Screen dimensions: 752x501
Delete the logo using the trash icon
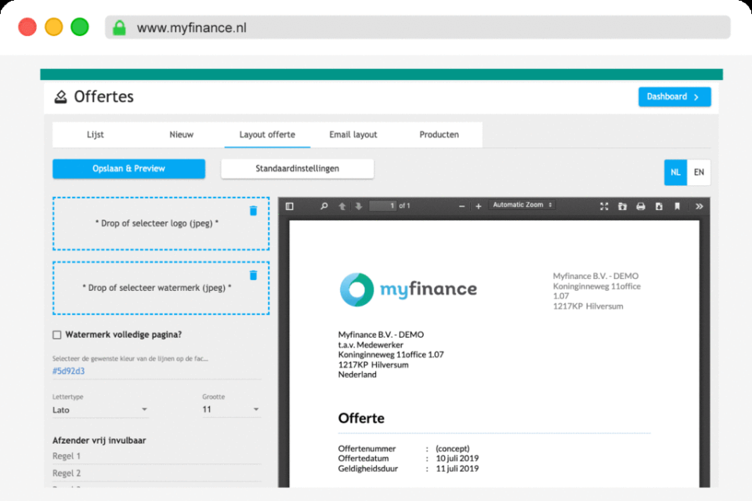253,210
